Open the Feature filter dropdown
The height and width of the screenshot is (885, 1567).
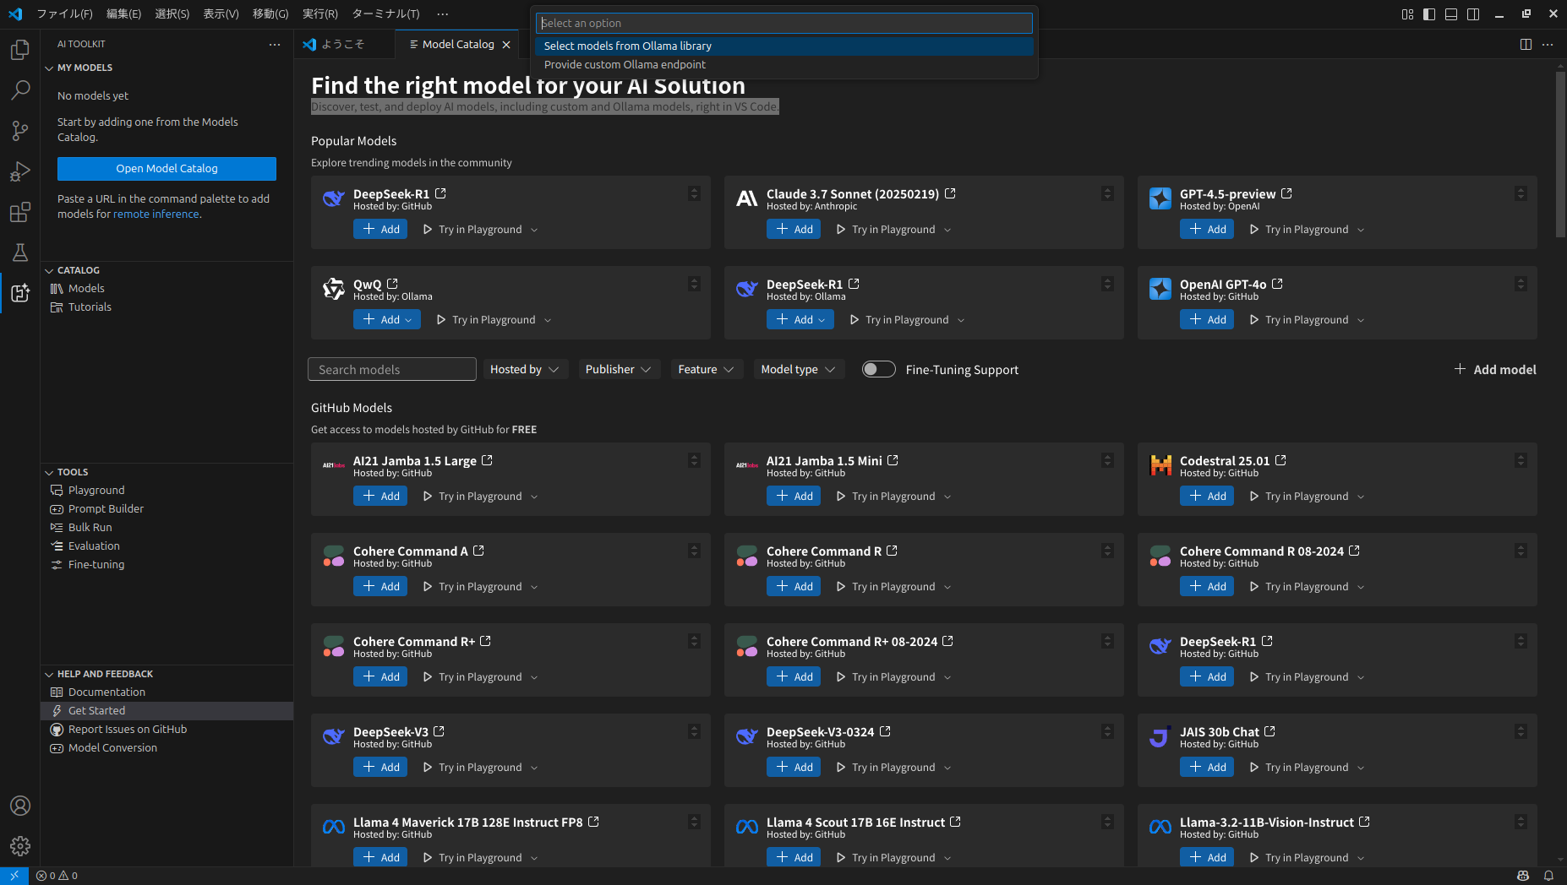[x=707, y=369]
